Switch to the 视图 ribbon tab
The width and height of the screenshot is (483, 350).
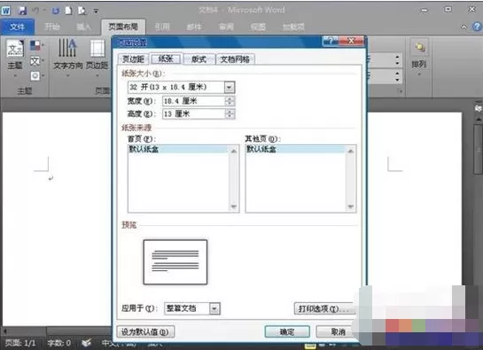(258, 27)
